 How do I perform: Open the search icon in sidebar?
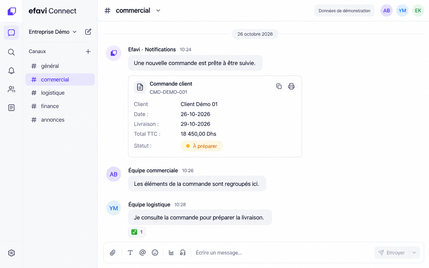point(11,52)
